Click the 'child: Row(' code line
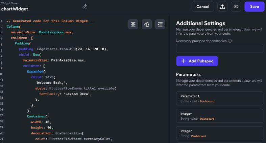This screenshot has height=143, width=266. point(30,55)
